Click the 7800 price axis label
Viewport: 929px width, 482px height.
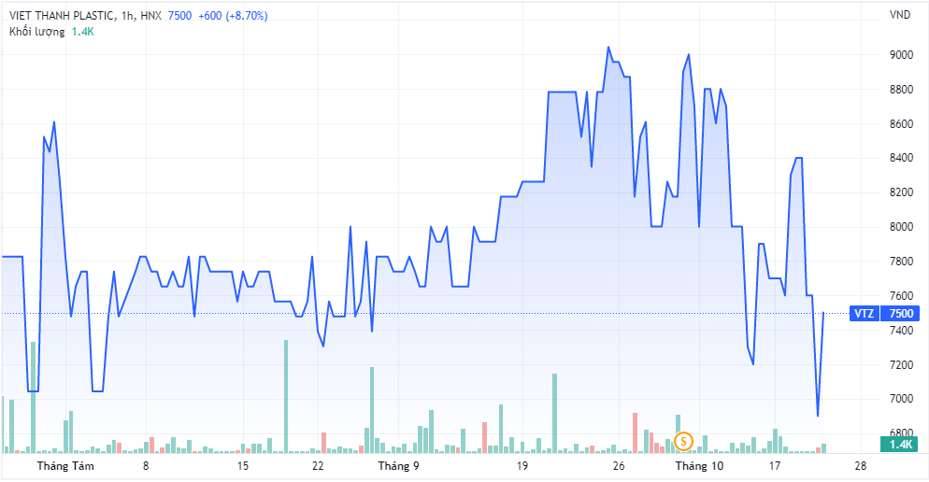(901, 262)
